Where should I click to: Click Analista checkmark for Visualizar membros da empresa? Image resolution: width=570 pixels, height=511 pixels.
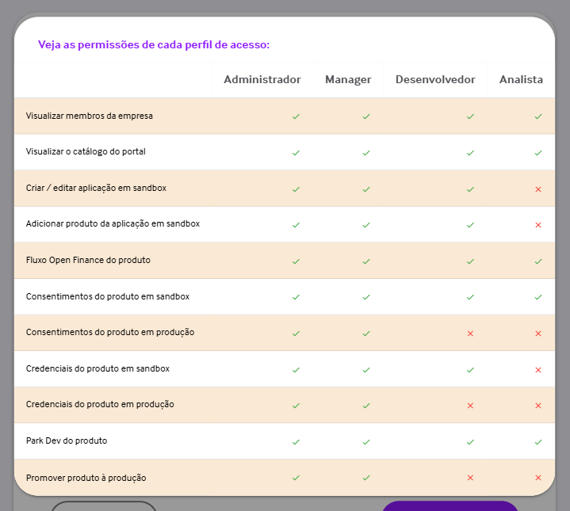click(x=538, y=116)
